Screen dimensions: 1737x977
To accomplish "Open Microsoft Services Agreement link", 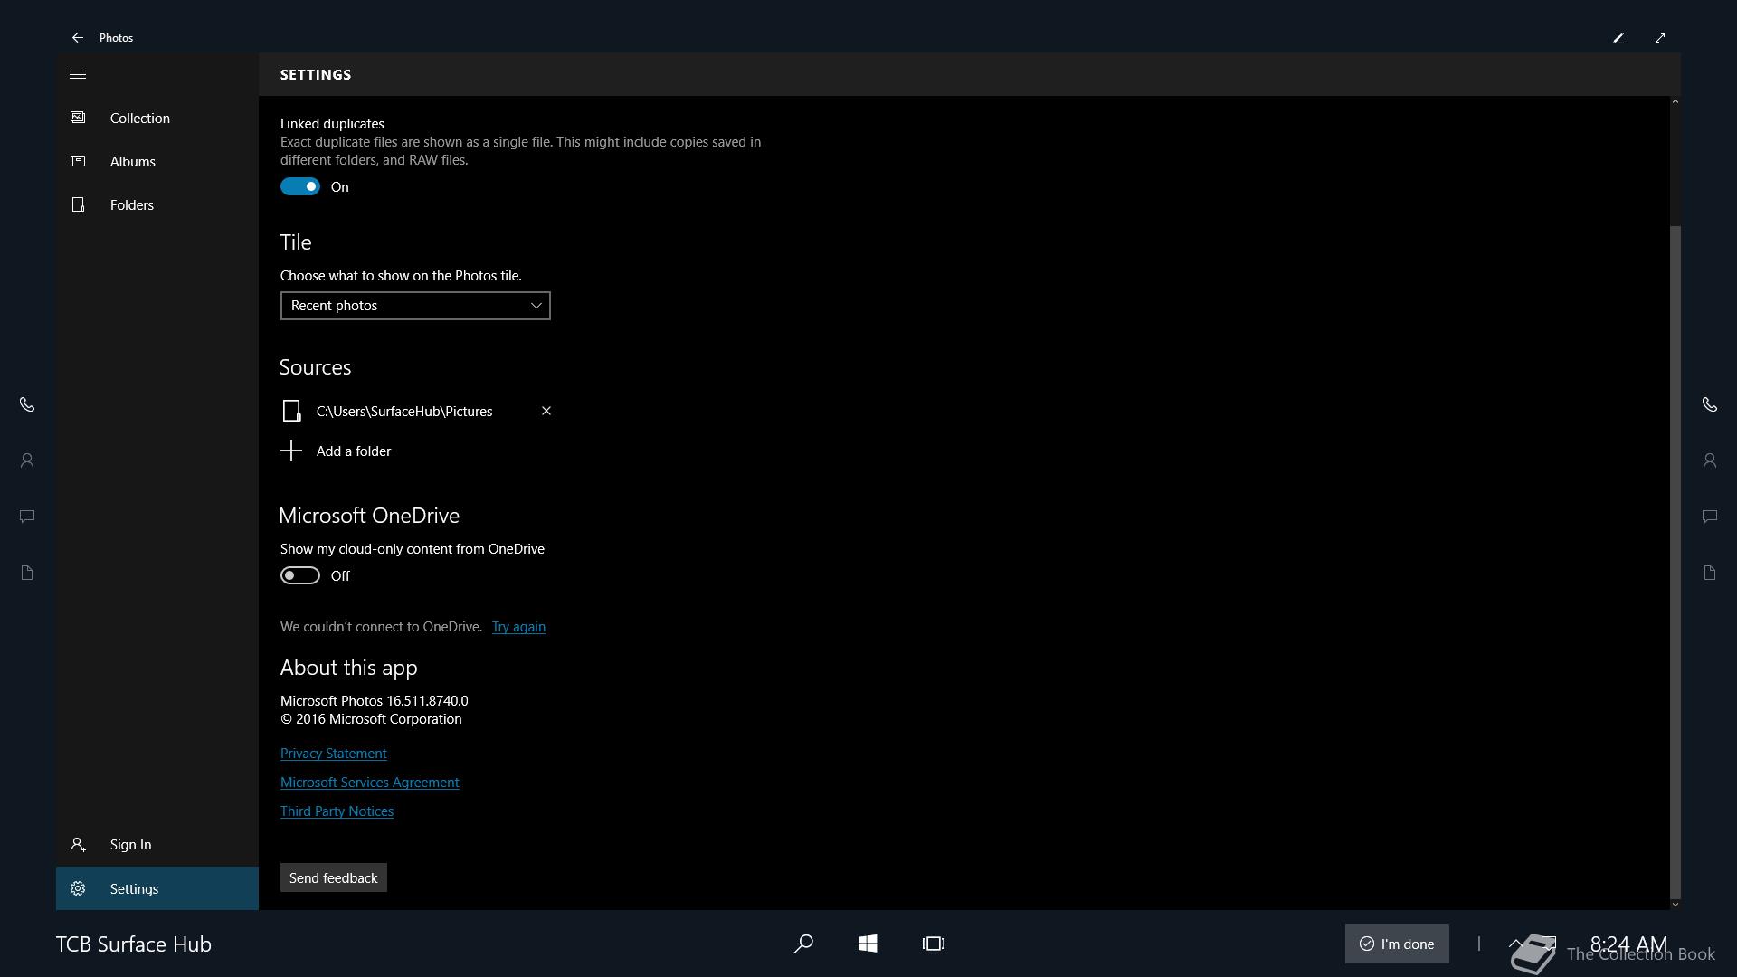I will [369, 782].
